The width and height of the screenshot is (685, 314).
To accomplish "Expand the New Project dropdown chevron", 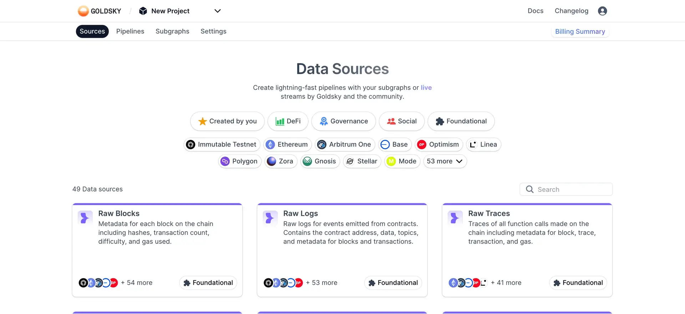I will pyautogui.click(x=217, y=11).
